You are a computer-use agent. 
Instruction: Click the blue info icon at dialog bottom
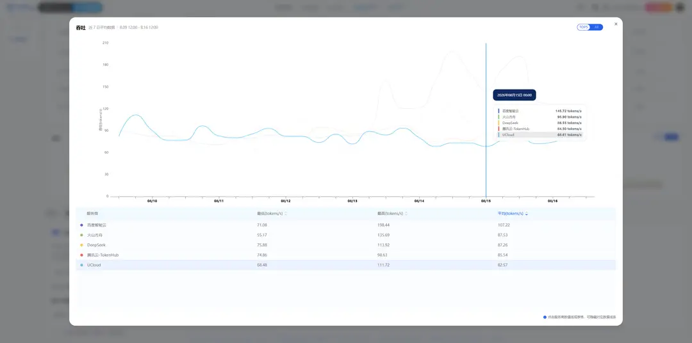(545, 317)
